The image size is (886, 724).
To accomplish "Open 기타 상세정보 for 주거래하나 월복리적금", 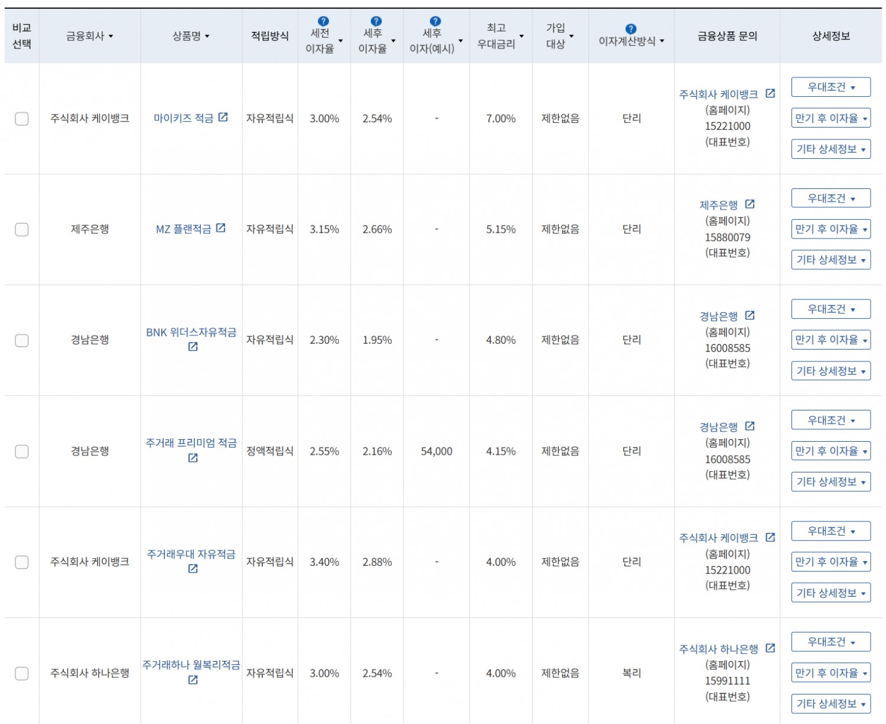I will tap(831, 704).
